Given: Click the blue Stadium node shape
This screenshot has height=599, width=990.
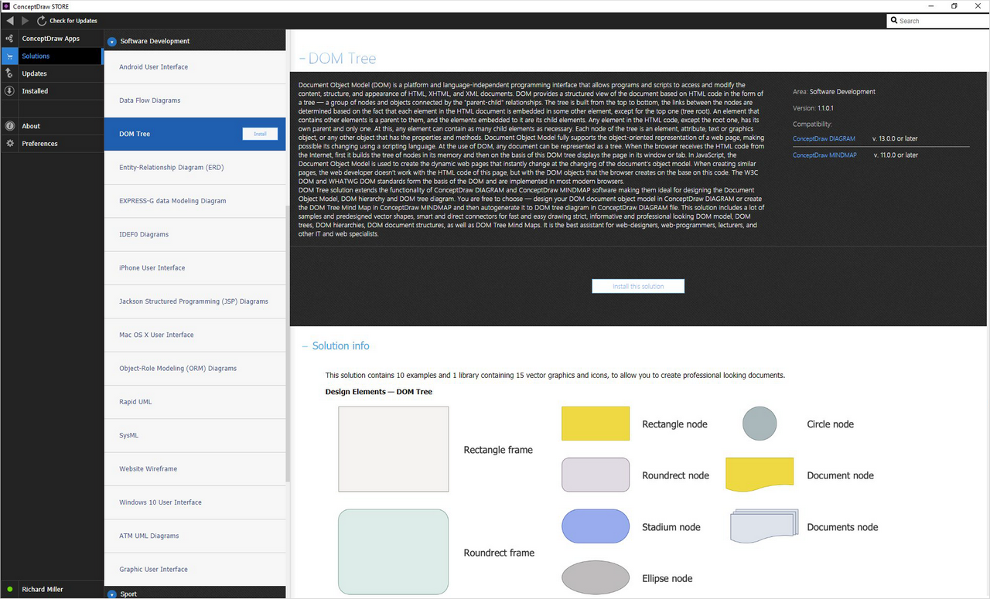Looking at the screenshot, I should point(596,526).
